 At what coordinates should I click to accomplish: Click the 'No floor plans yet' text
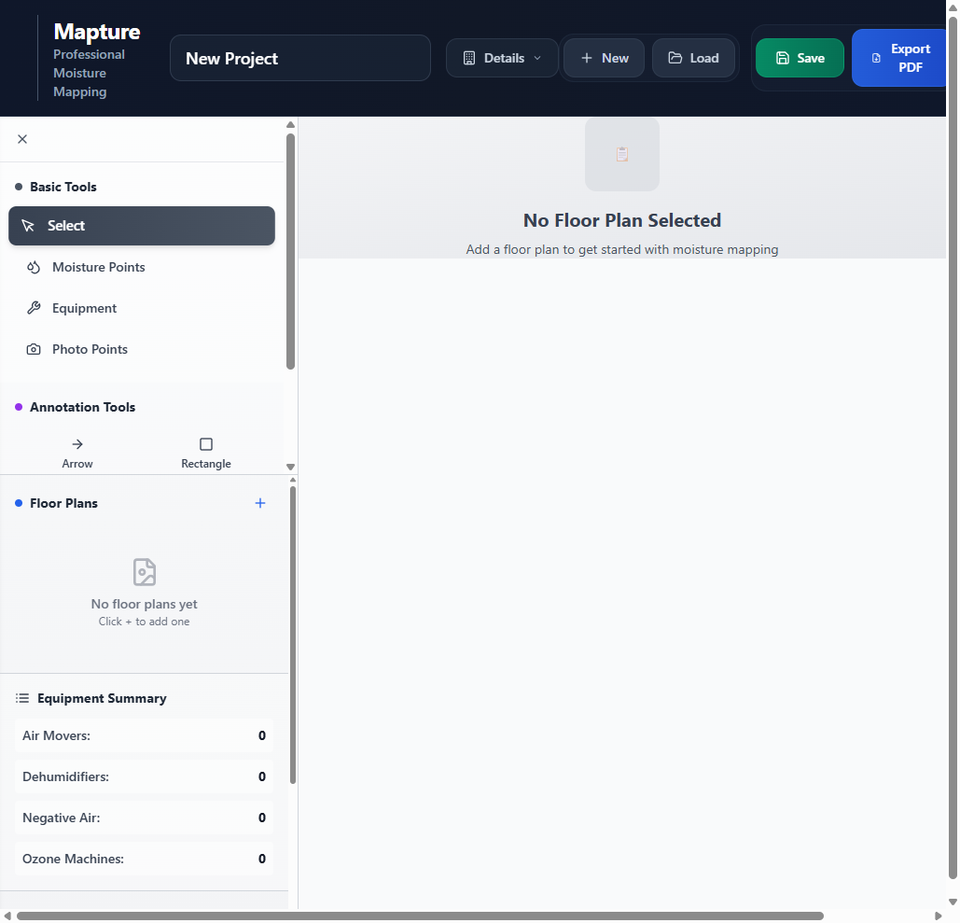[144, 604]
